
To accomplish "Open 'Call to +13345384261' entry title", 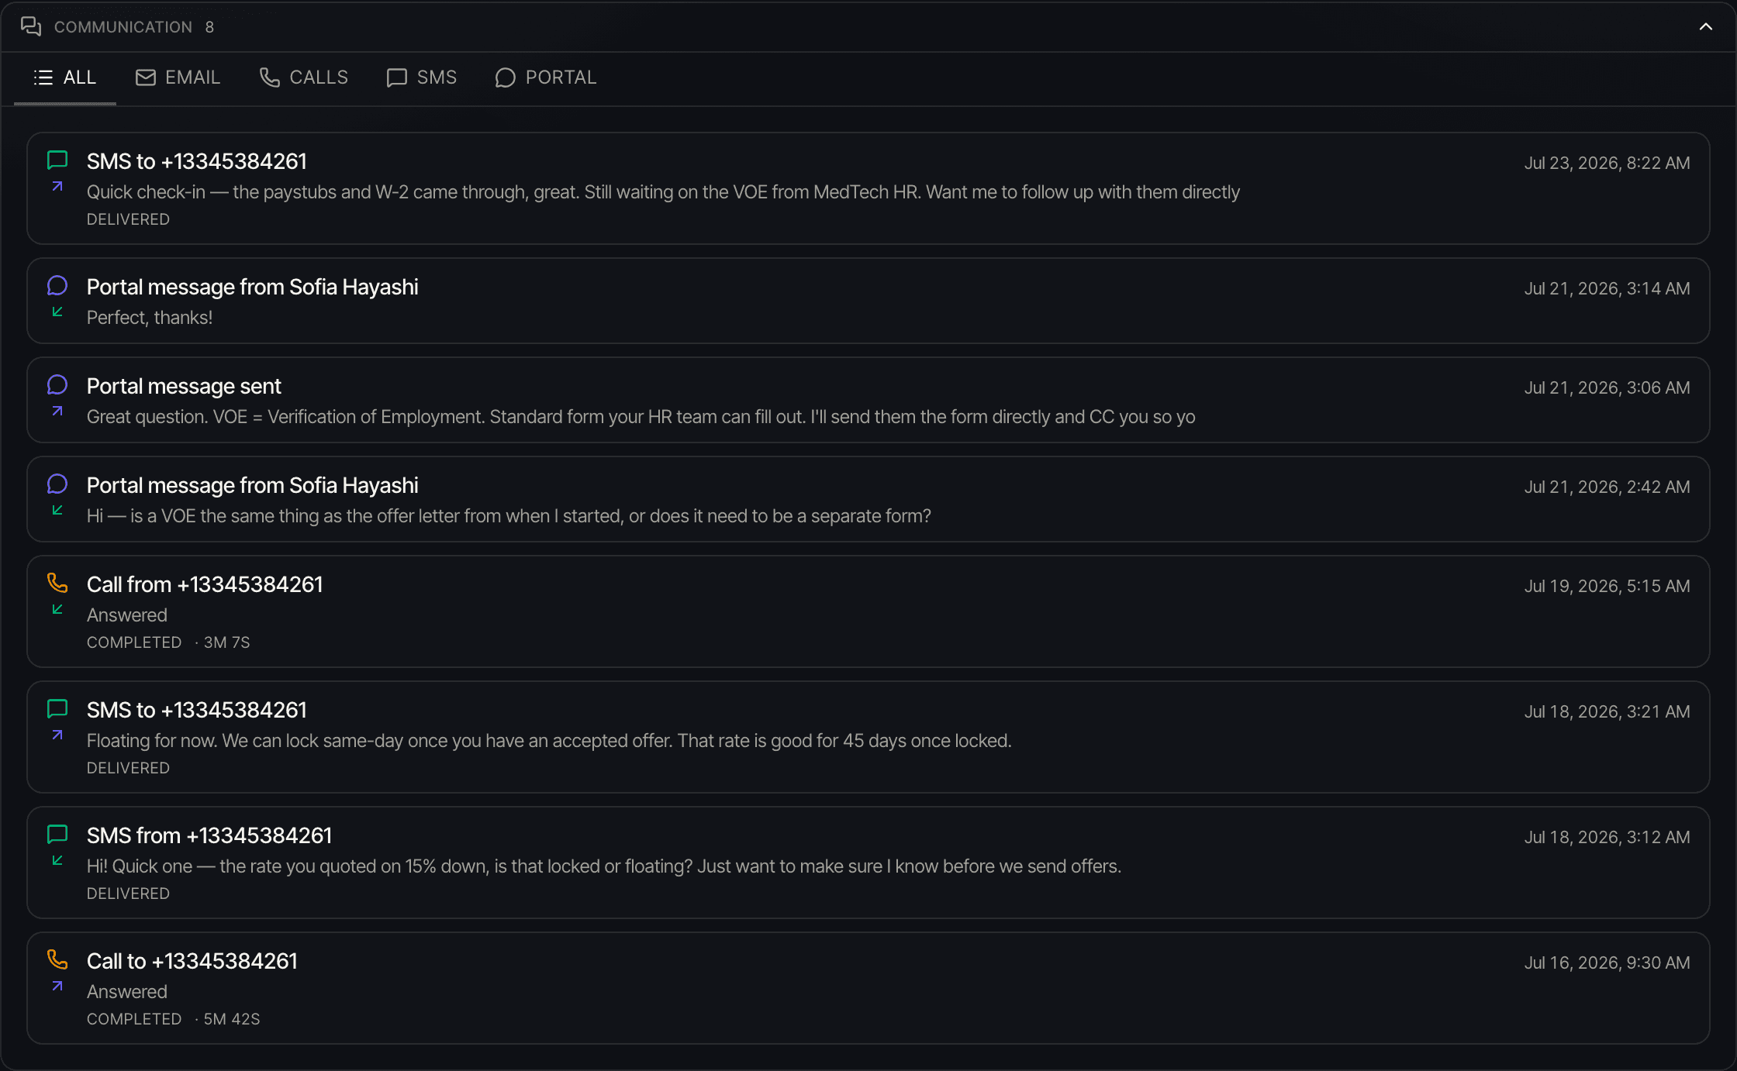I will (192, 961).
